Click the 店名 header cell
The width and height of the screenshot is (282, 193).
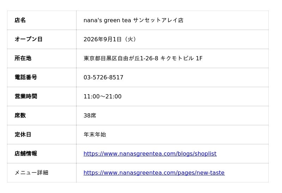[42, 20]
